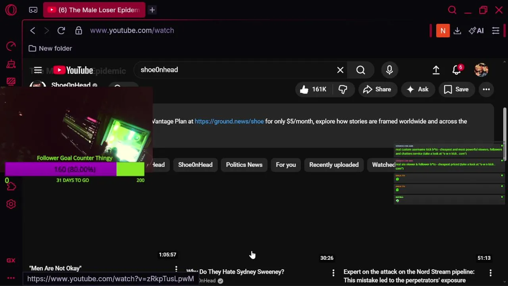The image size is (508, 286).
Task: Click the orange N extension icon
Action: pos(443,31)
